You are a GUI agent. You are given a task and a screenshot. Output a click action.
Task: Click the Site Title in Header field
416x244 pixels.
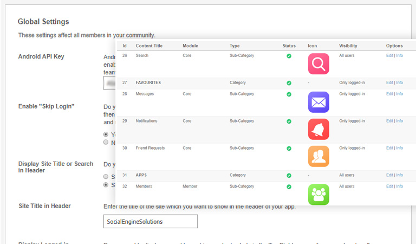pos(150,221)
